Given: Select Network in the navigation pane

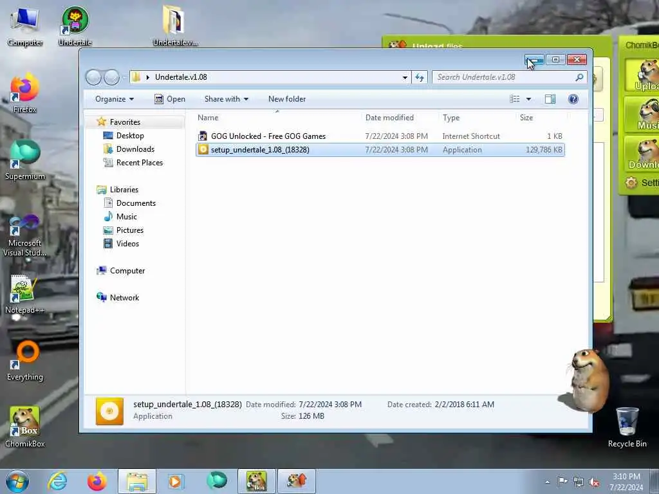Looking at the screenshot, I should (x=124, y=297).
